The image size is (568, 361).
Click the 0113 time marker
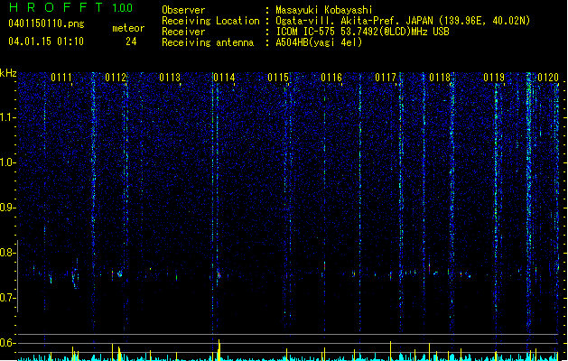170,78
